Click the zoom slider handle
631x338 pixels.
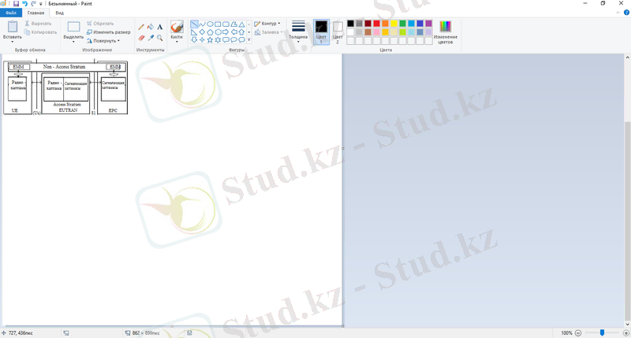click(x=602, y=332)
